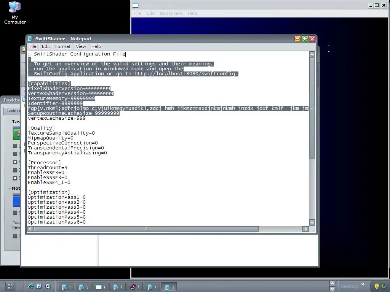Click the line VertexCacheSize=999
This screenshot has width=390, height=292.
point(57,118)
